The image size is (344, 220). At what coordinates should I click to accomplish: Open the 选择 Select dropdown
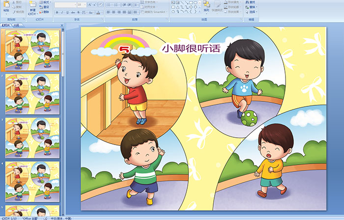(252, 12)
